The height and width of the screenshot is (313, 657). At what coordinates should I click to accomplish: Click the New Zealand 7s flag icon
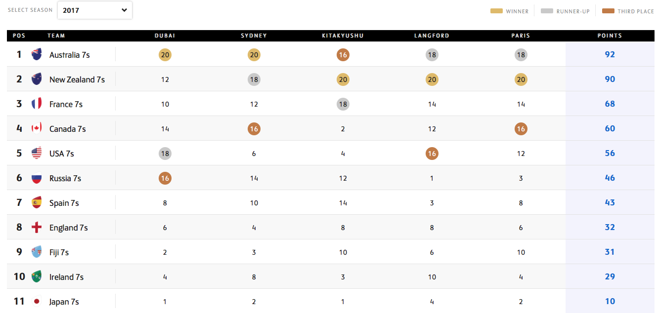[x=37, y=79]
